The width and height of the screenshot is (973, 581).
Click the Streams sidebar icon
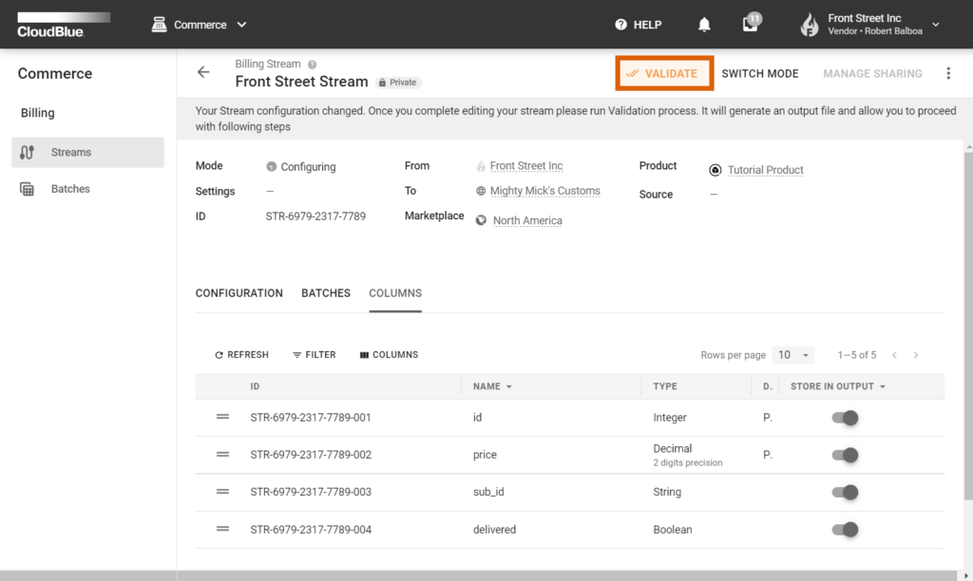pos(27,153)
